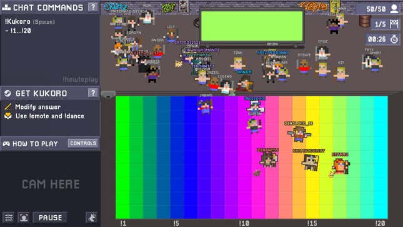Screen dimensions: 403x227
Task: Click the Steam icon beside Get Kukoro
Action: pos(7,93)
